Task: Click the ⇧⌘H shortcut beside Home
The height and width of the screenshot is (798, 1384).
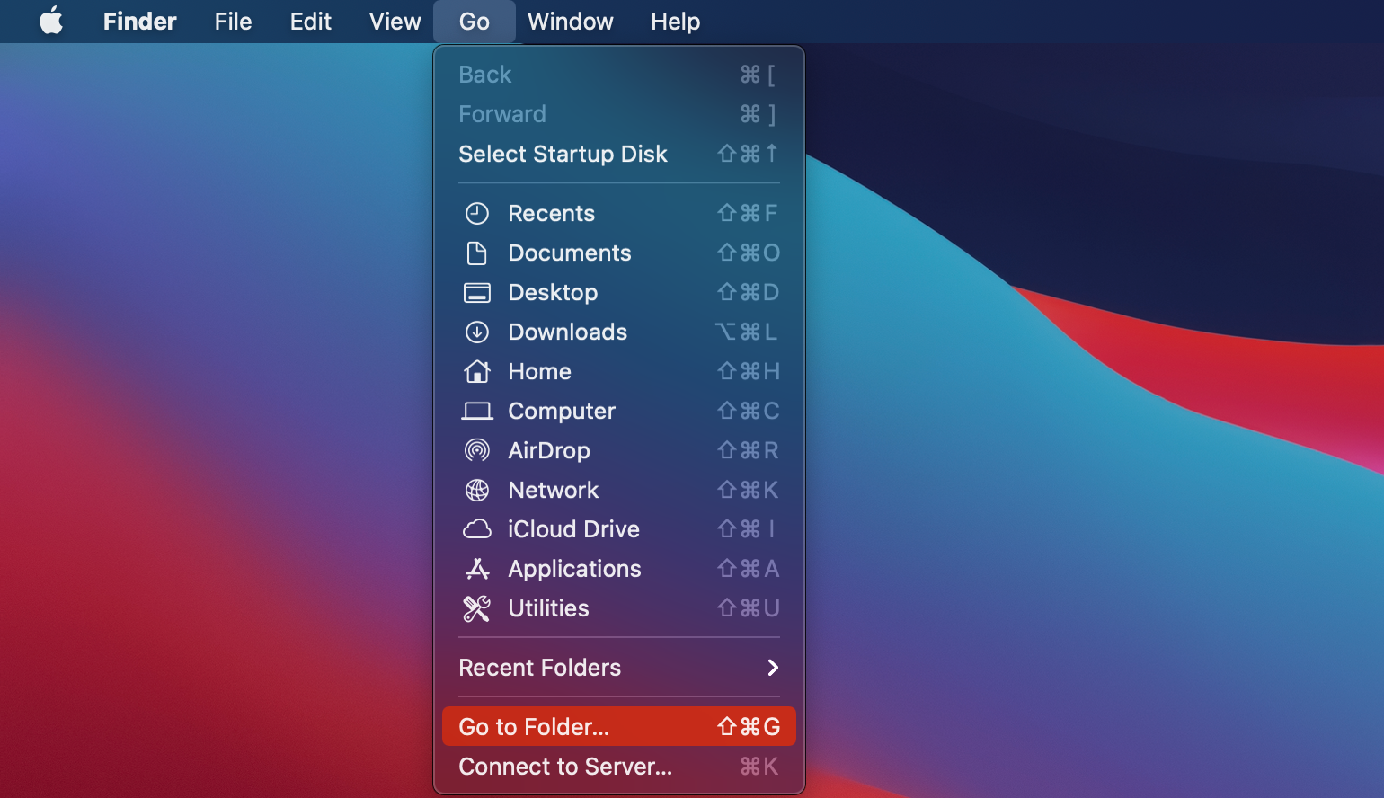Action: coord(749,371)
